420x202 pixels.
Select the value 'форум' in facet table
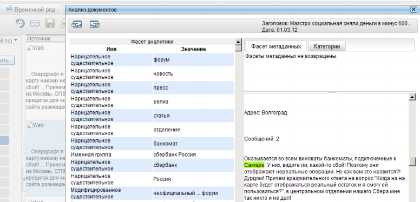point(161,60)
